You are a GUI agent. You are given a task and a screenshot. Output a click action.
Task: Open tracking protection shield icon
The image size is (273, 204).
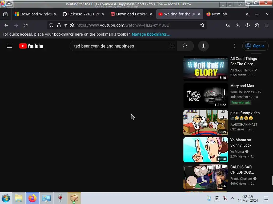[x=51, y=25]
